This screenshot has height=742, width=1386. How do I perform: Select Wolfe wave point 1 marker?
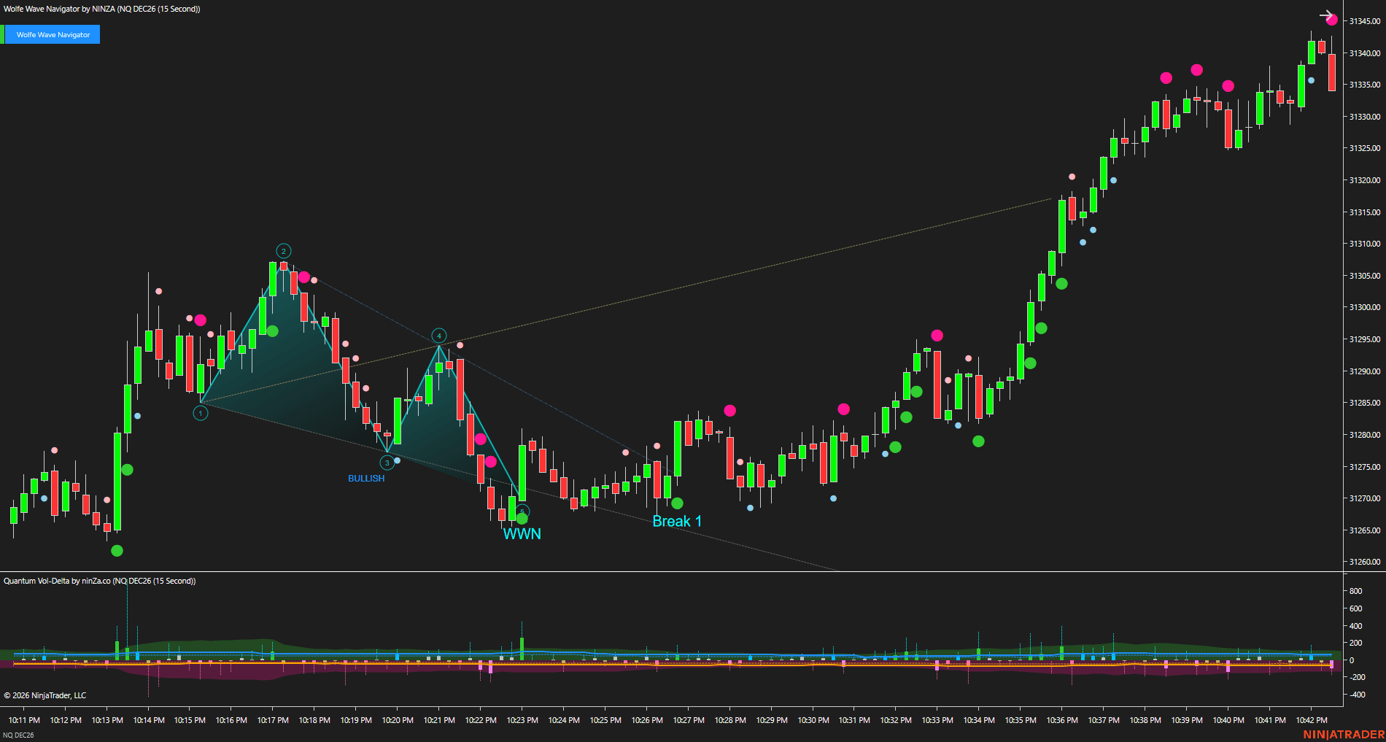click(x=201, y=413)
